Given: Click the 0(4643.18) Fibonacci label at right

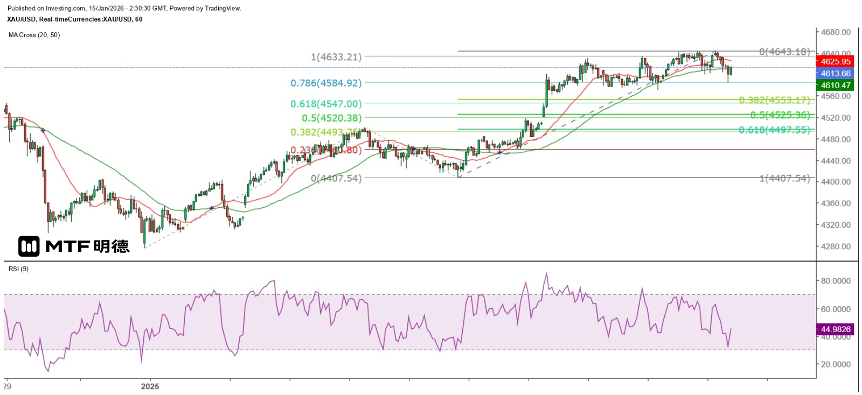Looking at the screenshot, I should 784,52.
